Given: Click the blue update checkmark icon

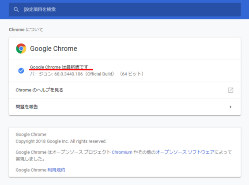Looking at the screenshot, I should [21, 71].
